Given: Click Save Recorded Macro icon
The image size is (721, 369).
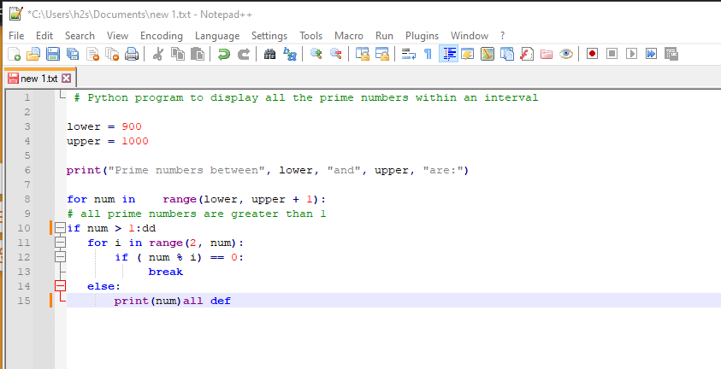Looking at the screenshot, I should point(671,54).
